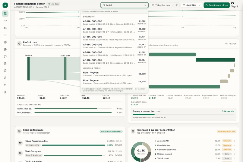This screenshot has height=162, width=243.
Task: Click the Revenue node in Sankey chart
Action: [x=29, y=69]
